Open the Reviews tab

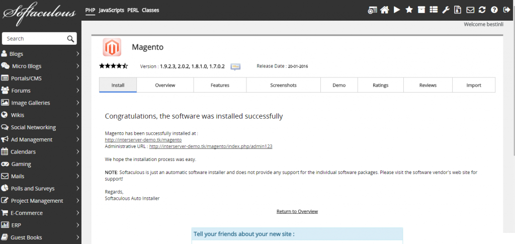point(428,85)
